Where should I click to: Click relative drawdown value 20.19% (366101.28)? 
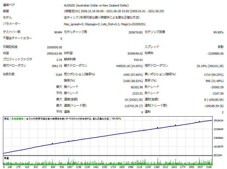pos(210,66)
